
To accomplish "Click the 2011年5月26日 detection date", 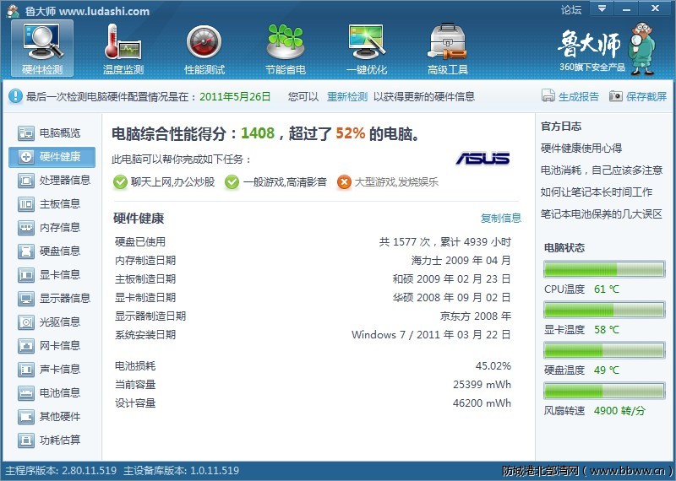I will (235, 96).
